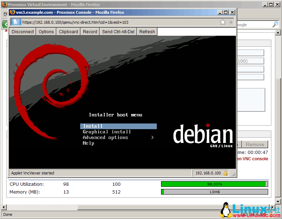The image size is (282, 219).
Task: Refresh the VNC console display
Action: 147,31
